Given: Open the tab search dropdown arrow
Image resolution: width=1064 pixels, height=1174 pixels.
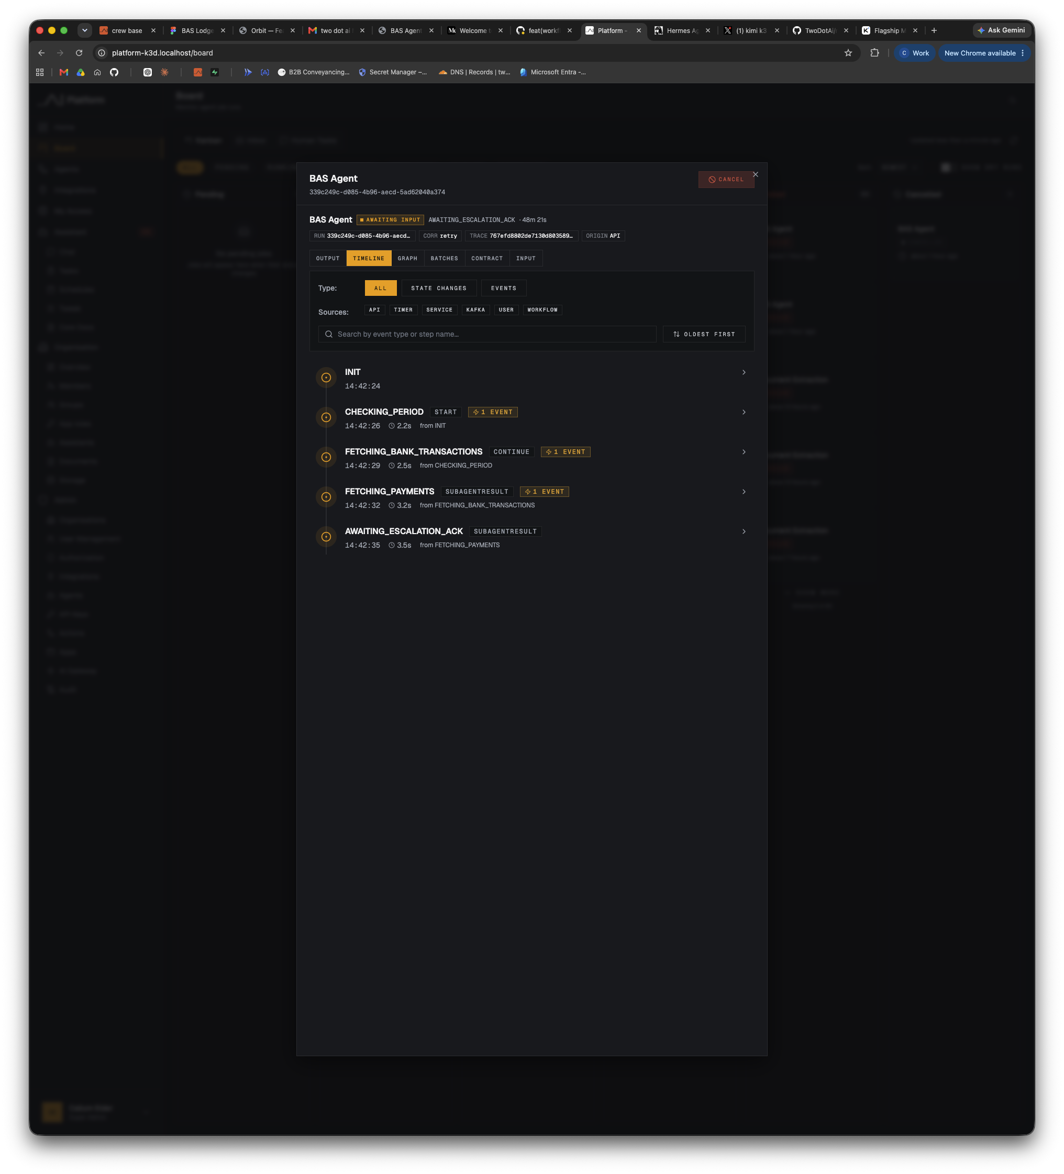Looking at the screenshot, I should (x=84, y=30).
